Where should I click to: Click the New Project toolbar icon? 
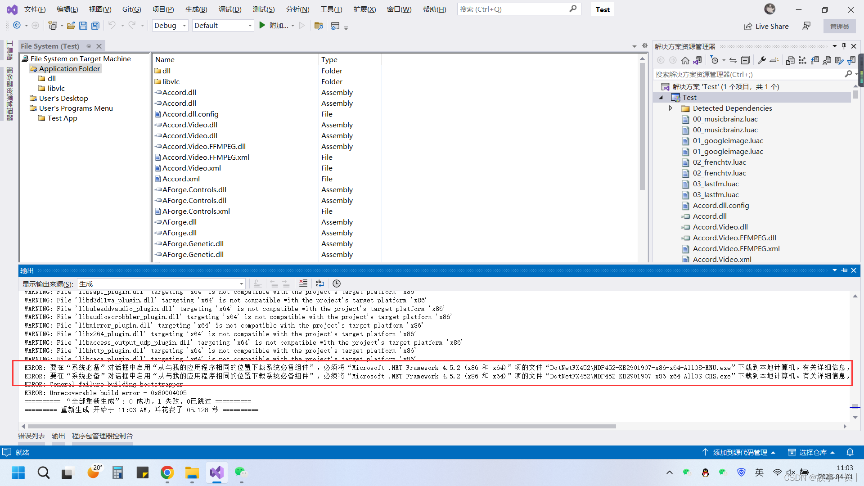click(x=53, y=26)
